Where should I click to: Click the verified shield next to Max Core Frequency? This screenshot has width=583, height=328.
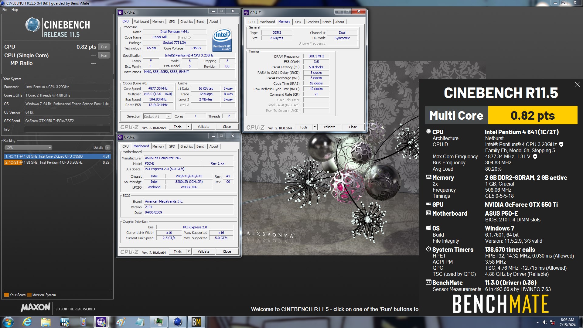coord(535,156)
